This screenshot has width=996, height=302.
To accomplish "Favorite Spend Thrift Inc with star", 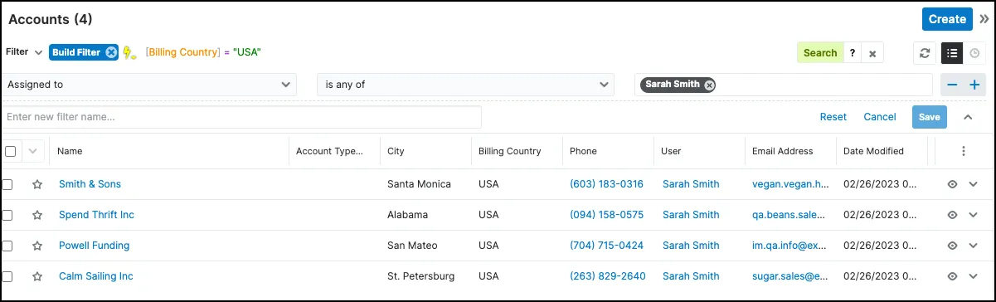I will [x=36, y=215].
